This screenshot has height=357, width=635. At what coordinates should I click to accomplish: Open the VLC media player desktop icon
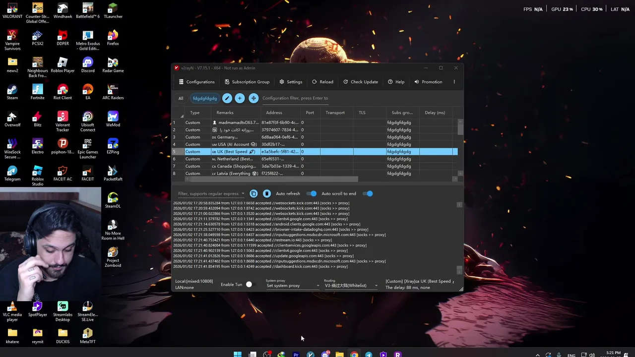point(12,311)
